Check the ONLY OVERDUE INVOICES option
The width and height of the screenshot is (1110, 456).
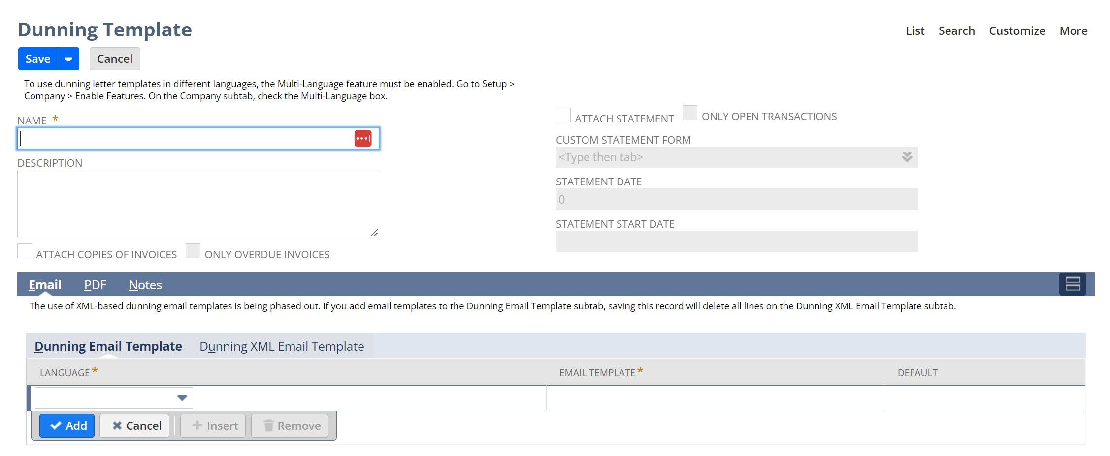pos(193,251)
